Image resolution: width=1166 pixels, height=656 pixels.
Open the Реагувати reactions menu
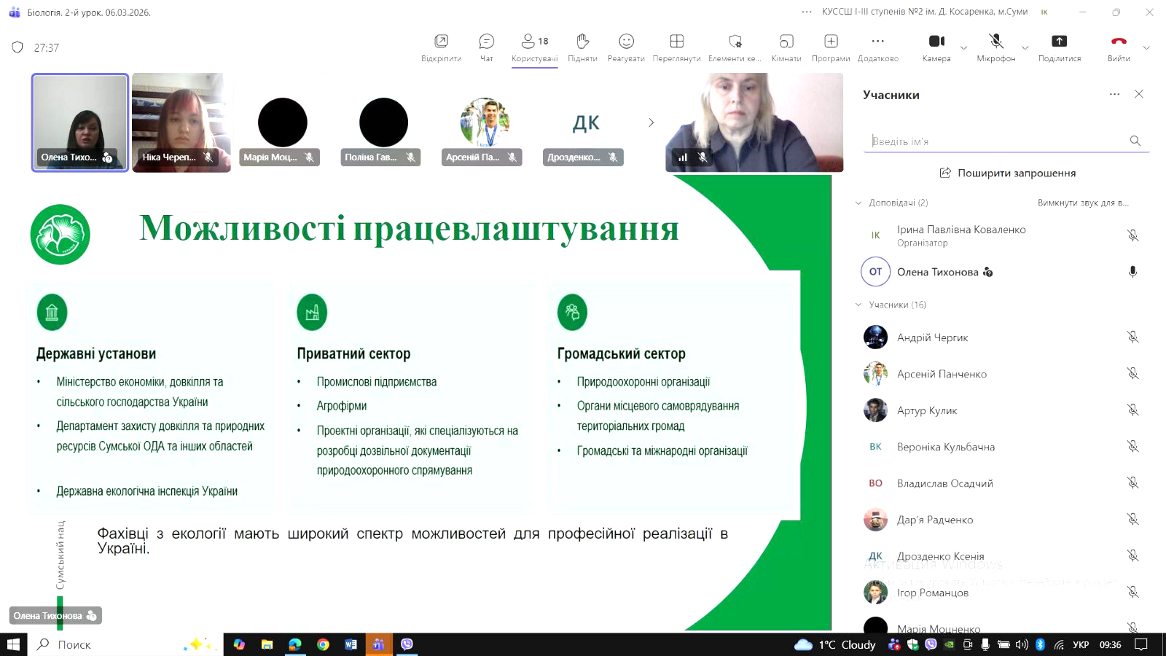point(626,47)
